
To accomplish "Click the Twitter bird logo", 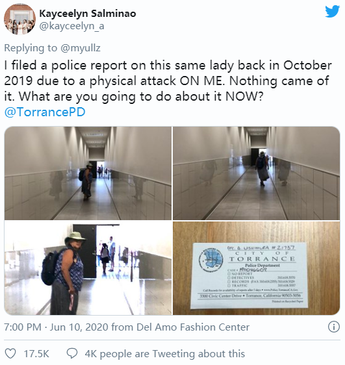I will coord(333,12).
